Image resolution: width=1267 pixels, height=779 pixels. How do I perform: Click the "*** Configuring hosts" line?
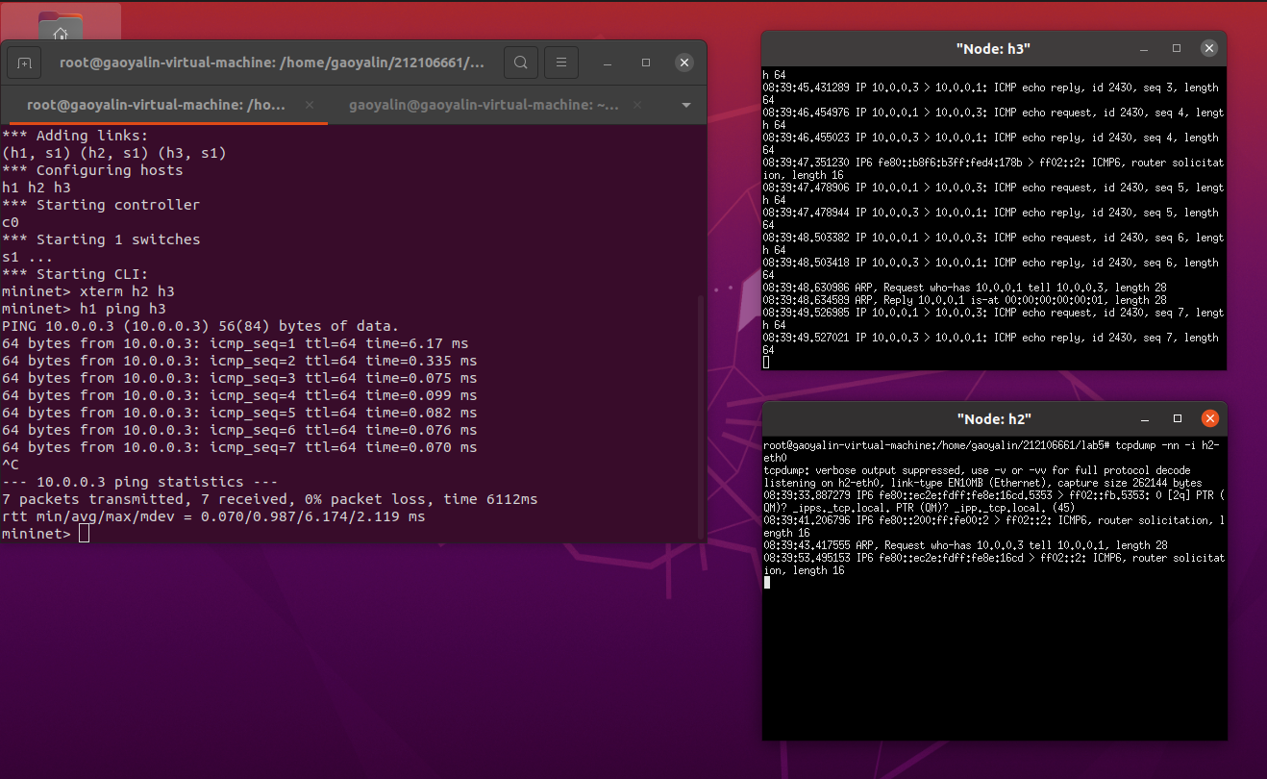point(92,170)
